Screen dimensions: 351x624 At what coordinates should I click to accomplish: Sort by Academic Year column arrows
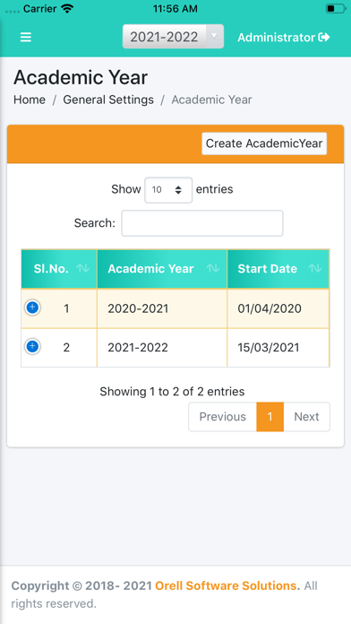point(213,269)
